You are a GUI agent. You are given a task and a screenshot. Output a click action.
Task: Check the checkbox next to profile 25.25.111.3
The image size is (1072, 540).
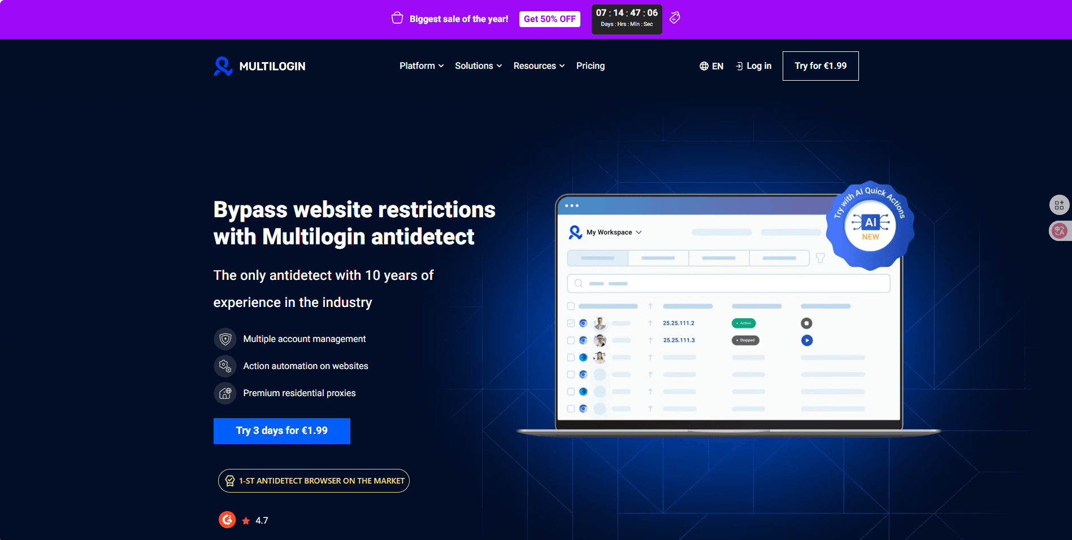click(571, 340)
